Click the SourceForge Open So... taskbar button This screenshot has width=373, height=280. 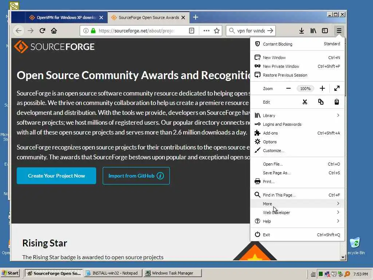click(x=54, y=273)
